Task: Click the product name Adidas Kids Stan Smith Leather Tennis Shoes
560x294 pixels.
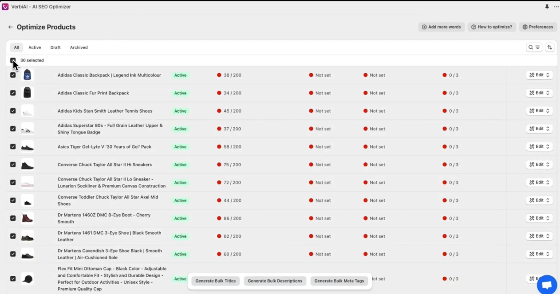Action: [105, 111]
